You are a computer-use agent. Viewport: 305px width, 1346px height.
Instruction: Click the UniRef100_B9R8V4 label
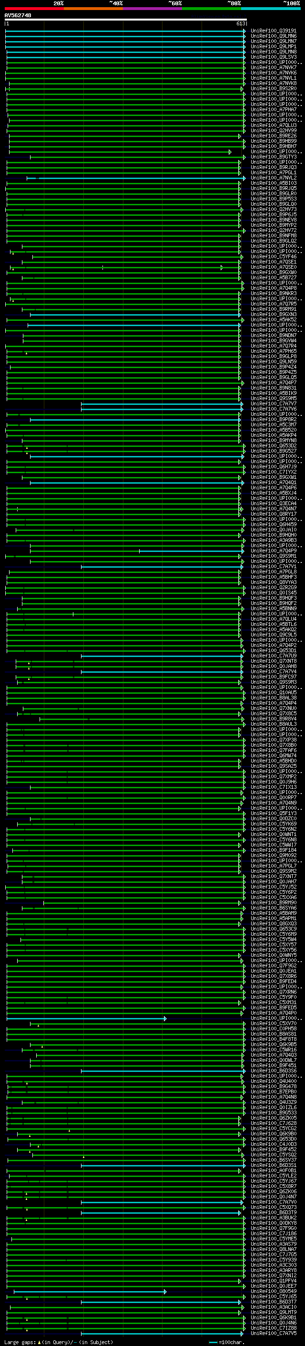274,719
